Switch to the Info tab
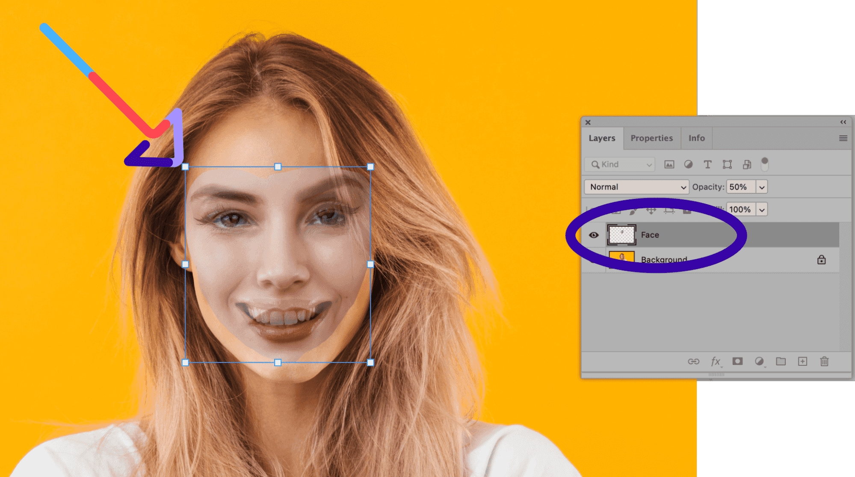 coord(696,138)
